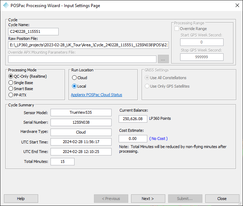This screenshot has height=206, width=243.
Task: Click the POSPac app icon in title bar
Action: (6, 6)
